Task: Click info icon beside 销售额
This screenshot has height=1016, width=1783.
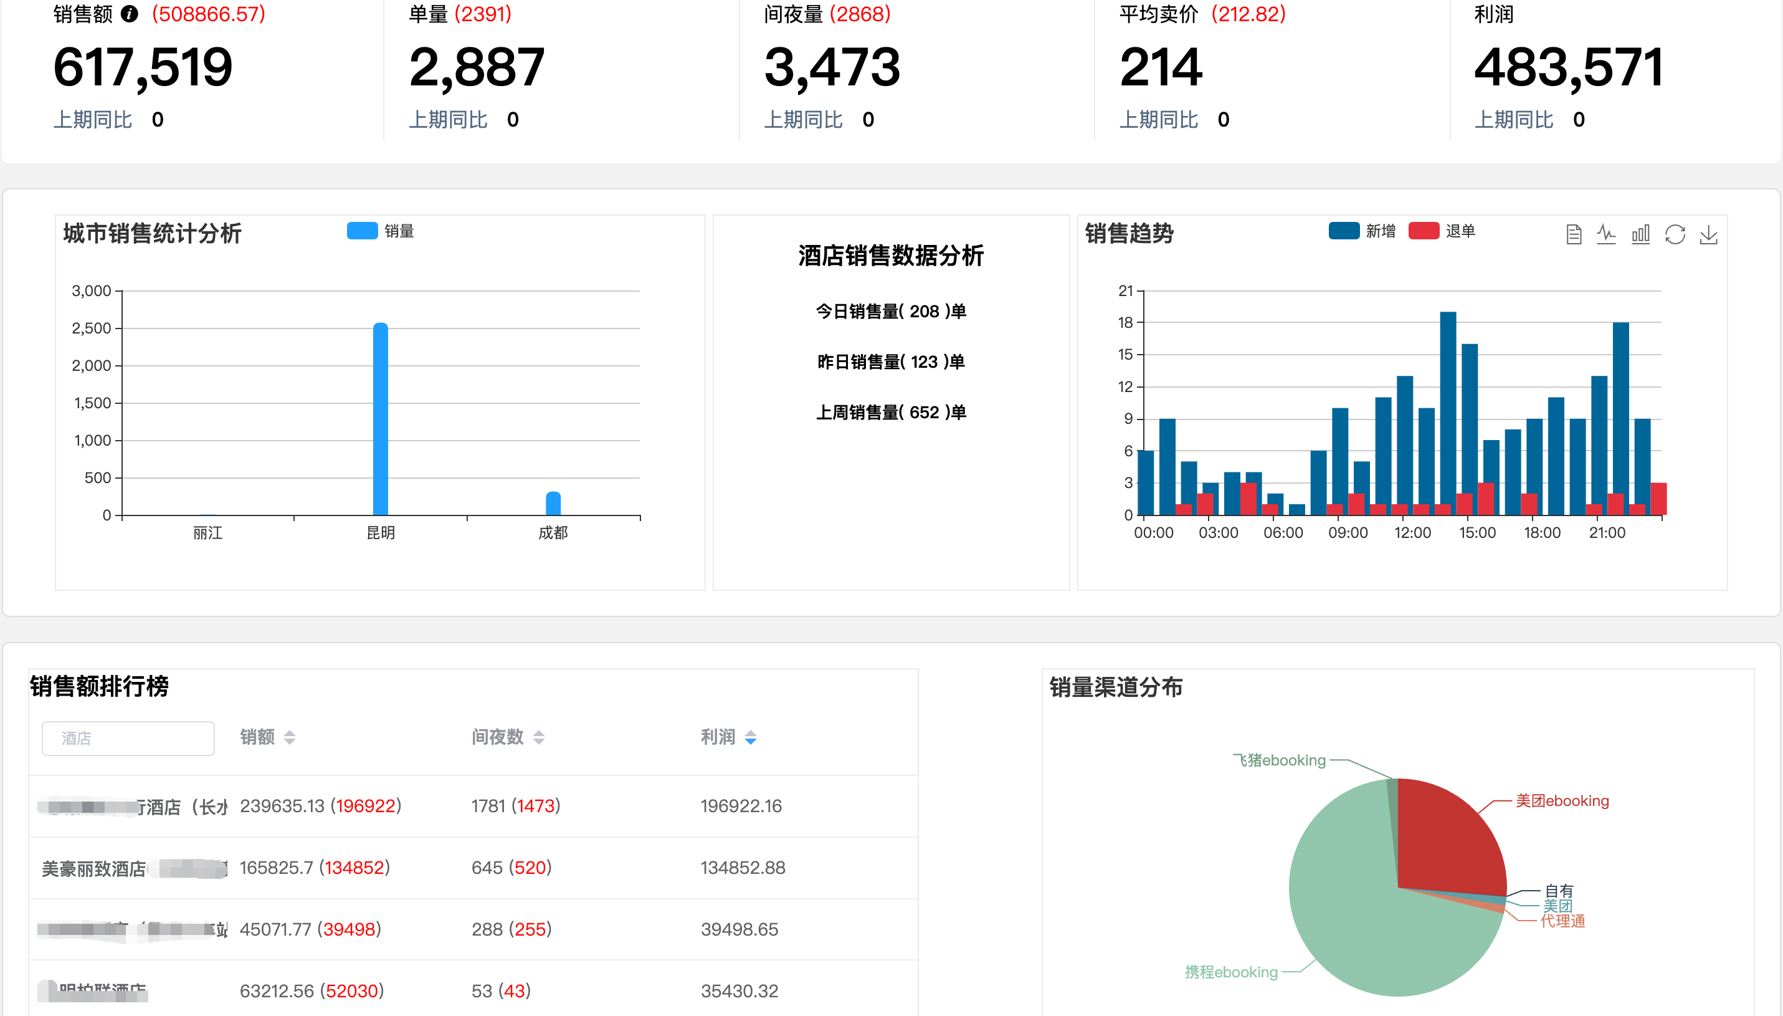Action: coord(130,14)
